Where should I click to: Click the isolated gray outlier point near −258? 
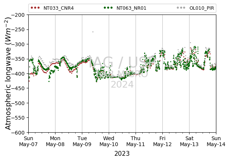(x=93, y=32)
